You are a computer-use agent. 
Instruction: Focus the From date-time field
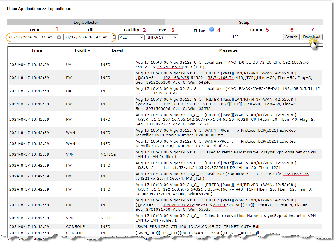click(35, 37)
